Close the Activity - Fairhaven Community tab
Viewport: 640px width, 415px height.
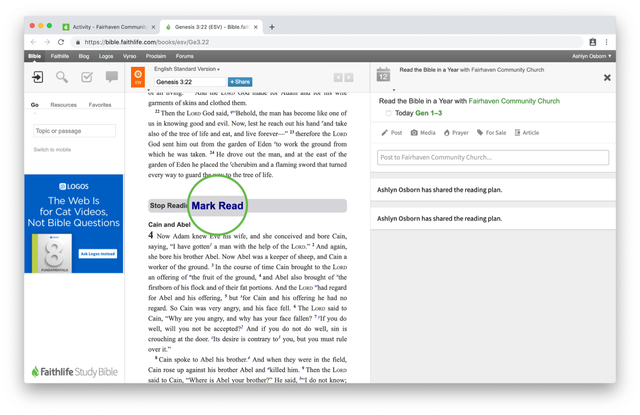click(x=153, y=27)
